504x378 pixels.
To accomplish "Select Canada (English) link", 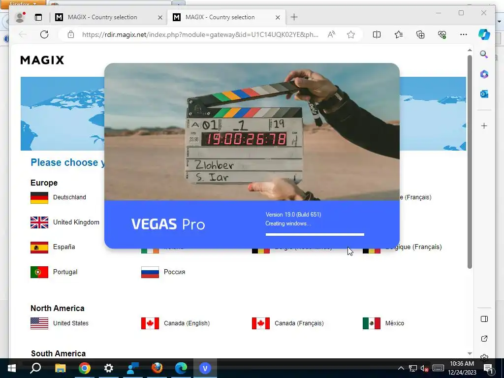I will 187,323.
